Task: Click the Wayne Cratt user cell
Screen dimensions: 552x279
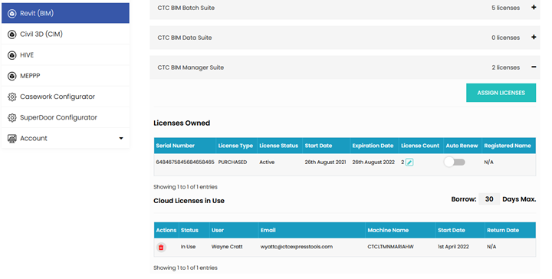Action: (227, 247)
